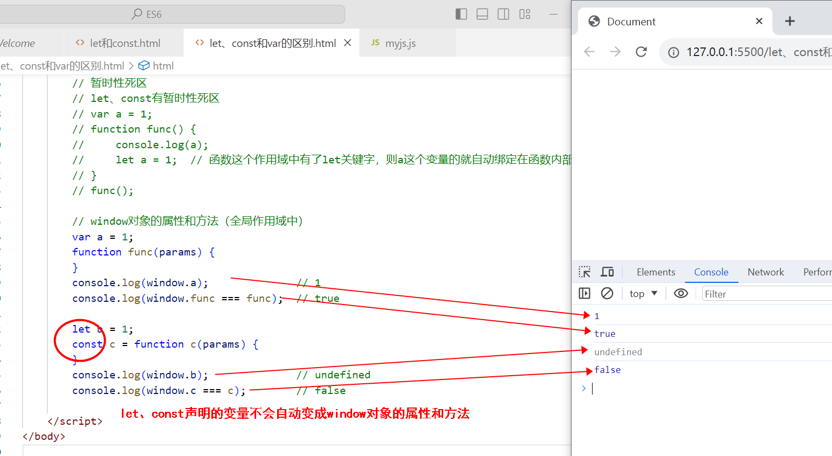The width and height of the screenshot is (832, 456).
Task: Select the let、const和var的区别.html tab
Action: point(272,43)
